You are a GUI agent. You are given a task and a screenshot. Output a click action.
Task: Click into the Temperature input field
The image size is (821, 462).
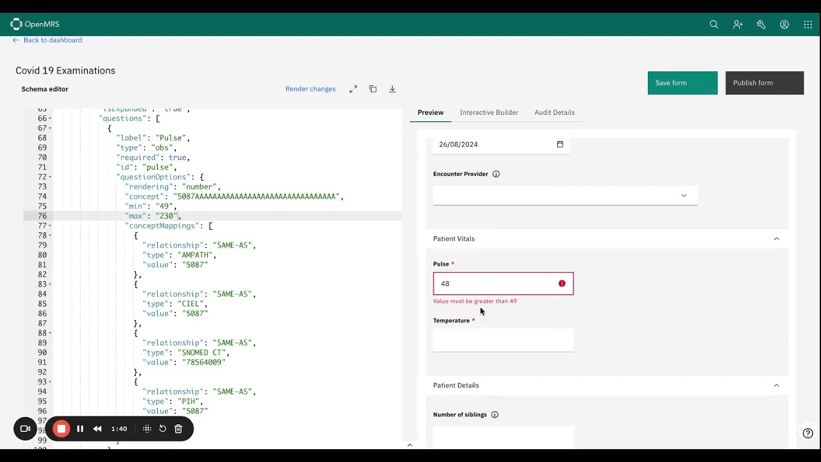point(504,340)
